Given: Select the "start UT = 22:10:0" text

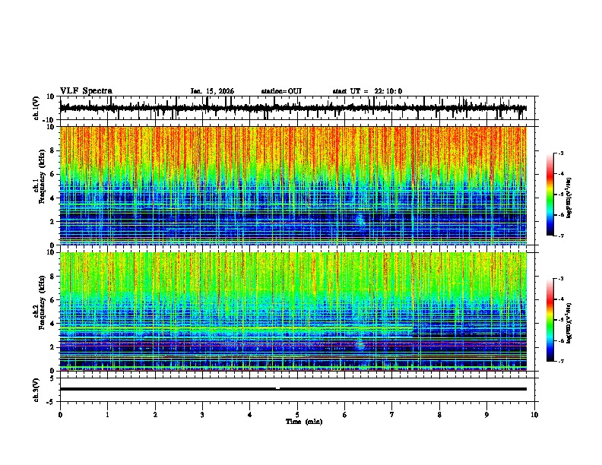Looking at the screenshot, I should pyautogui.click(x=367, y=91).
